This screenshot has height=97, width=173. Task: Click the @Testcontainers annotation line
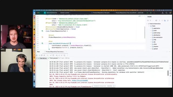[62, 27]
